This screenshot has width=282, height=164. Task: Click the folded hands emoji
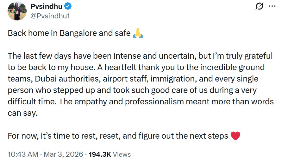[138, 33]
